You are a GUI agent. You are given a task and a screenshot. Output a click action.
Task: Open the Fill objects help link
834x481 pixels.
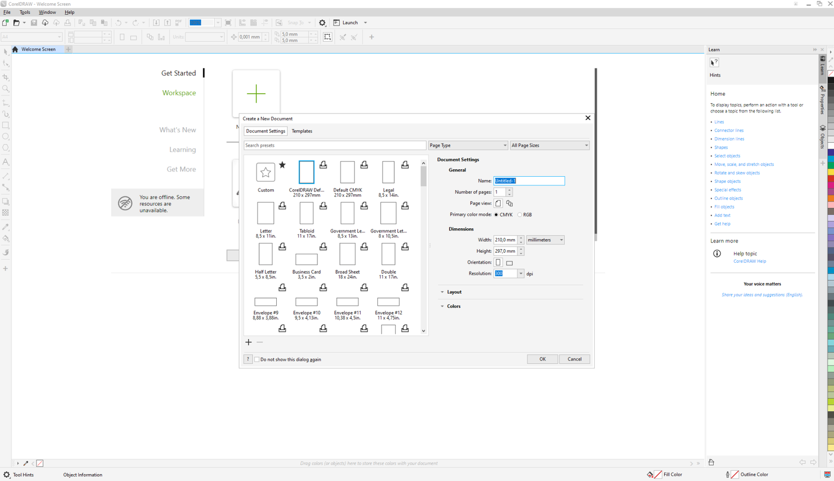pyautogui.click(x=724, y=207)
